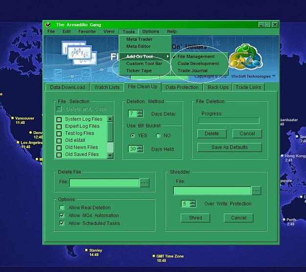Switch to the Data DownLoad tab
The image size is (306, 272).
coord(68,87)
